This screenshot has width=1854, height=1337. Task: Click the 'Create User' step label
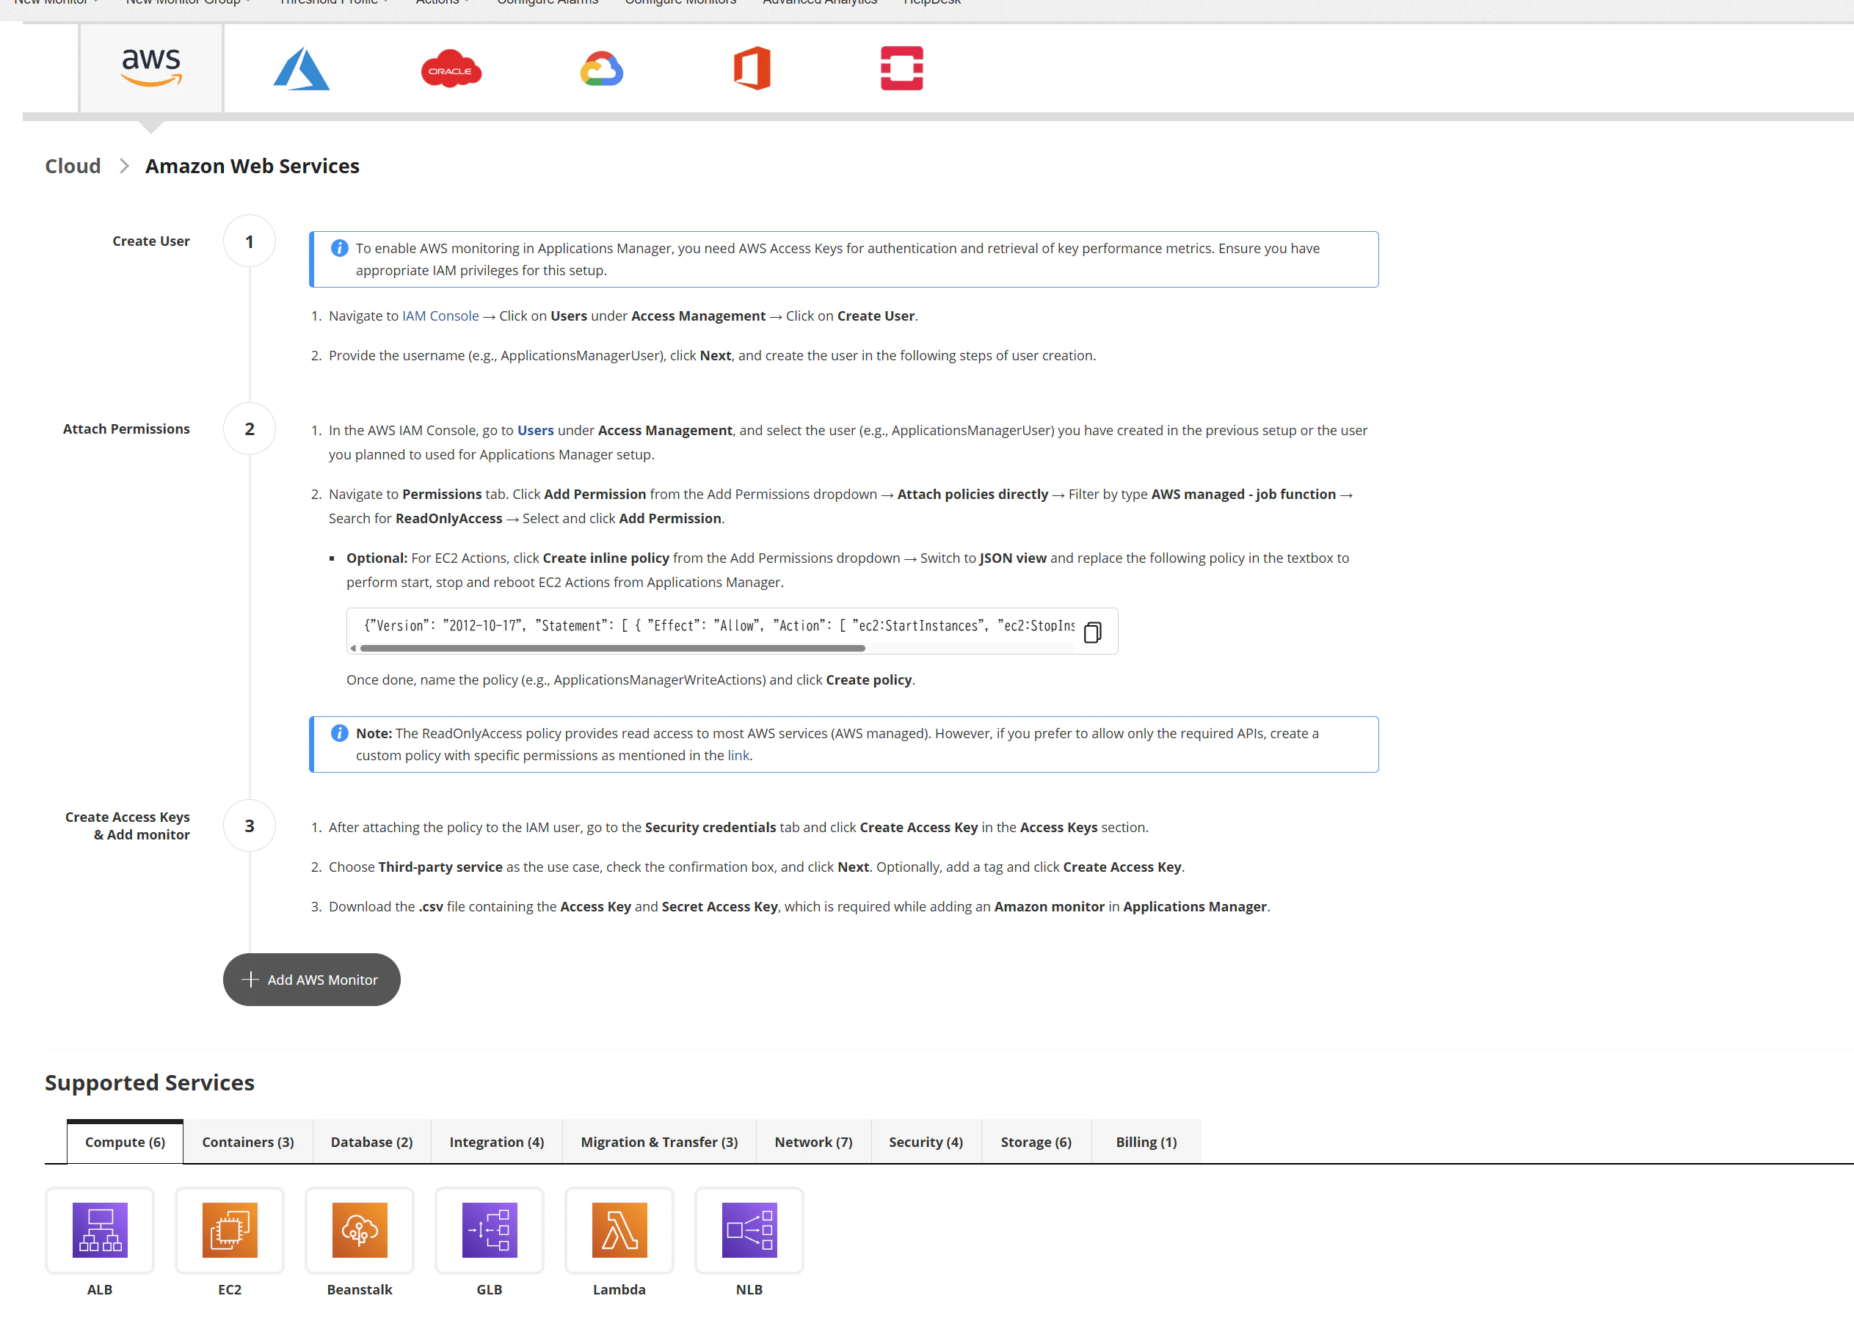pos(151,241)
